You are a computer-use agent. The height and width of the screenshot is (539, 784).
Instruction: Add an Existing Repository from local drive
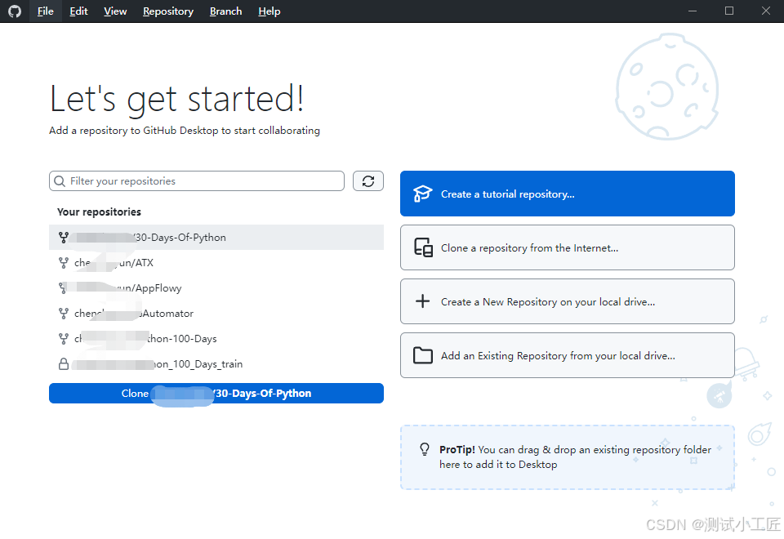click(567, 355)
